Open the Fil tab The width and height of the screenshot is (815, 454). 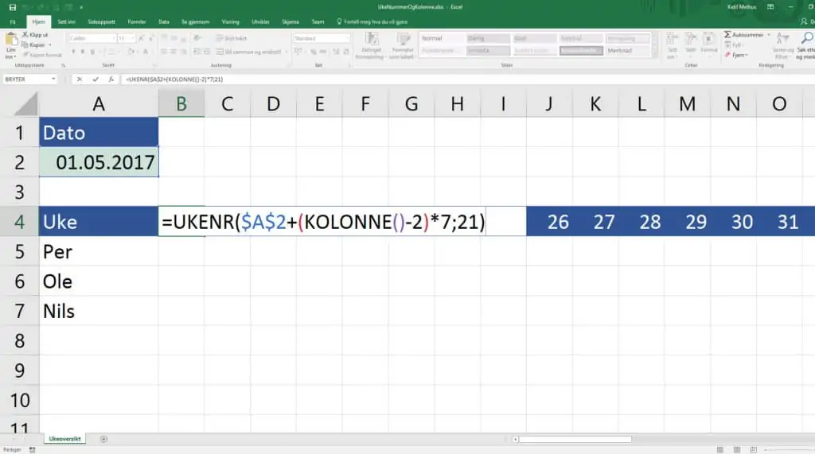[13, 21]
